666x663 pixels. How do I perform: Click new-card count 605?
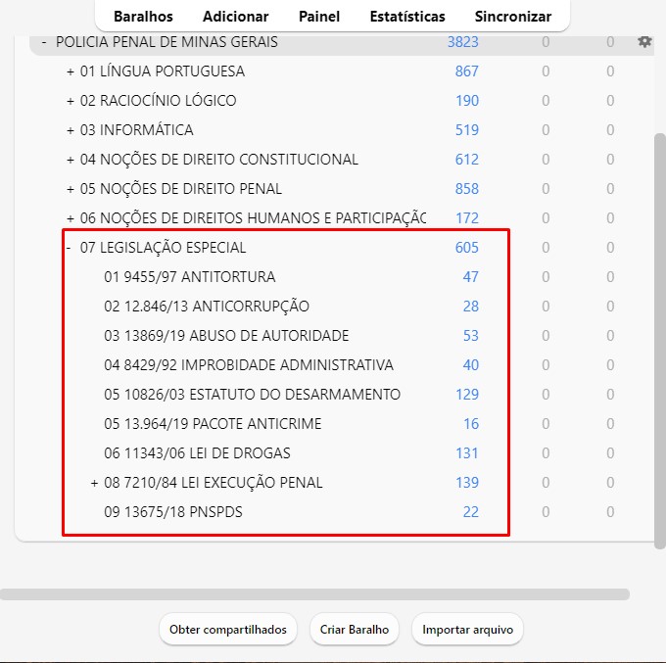(467, 248)
